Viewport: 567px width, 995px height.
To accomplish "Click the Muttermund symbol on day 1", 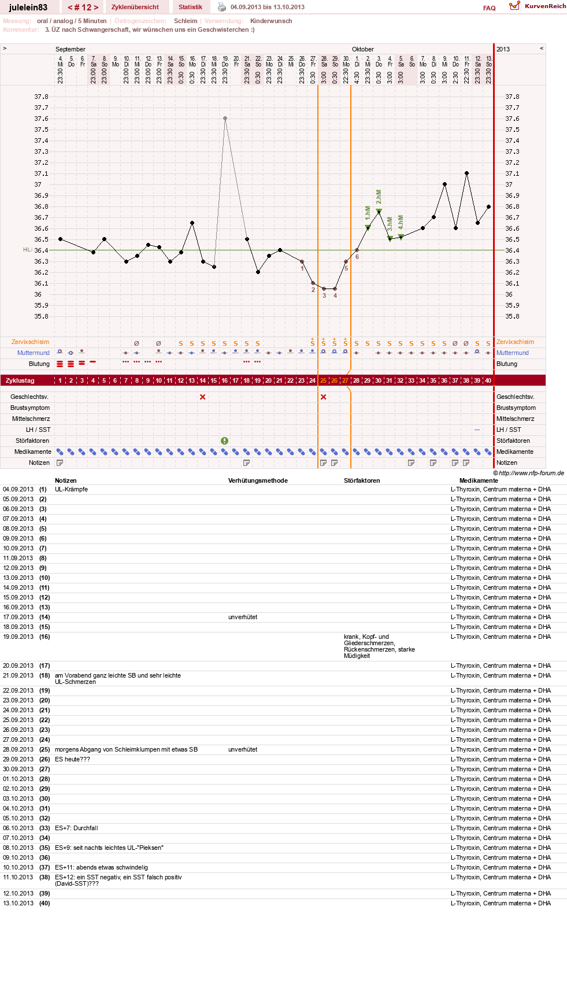I will [60, 352].
